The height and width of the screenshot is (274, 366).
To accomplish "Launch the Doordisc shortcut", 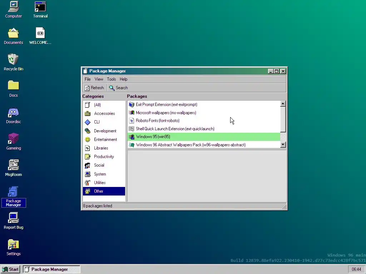I will point(13,115).
